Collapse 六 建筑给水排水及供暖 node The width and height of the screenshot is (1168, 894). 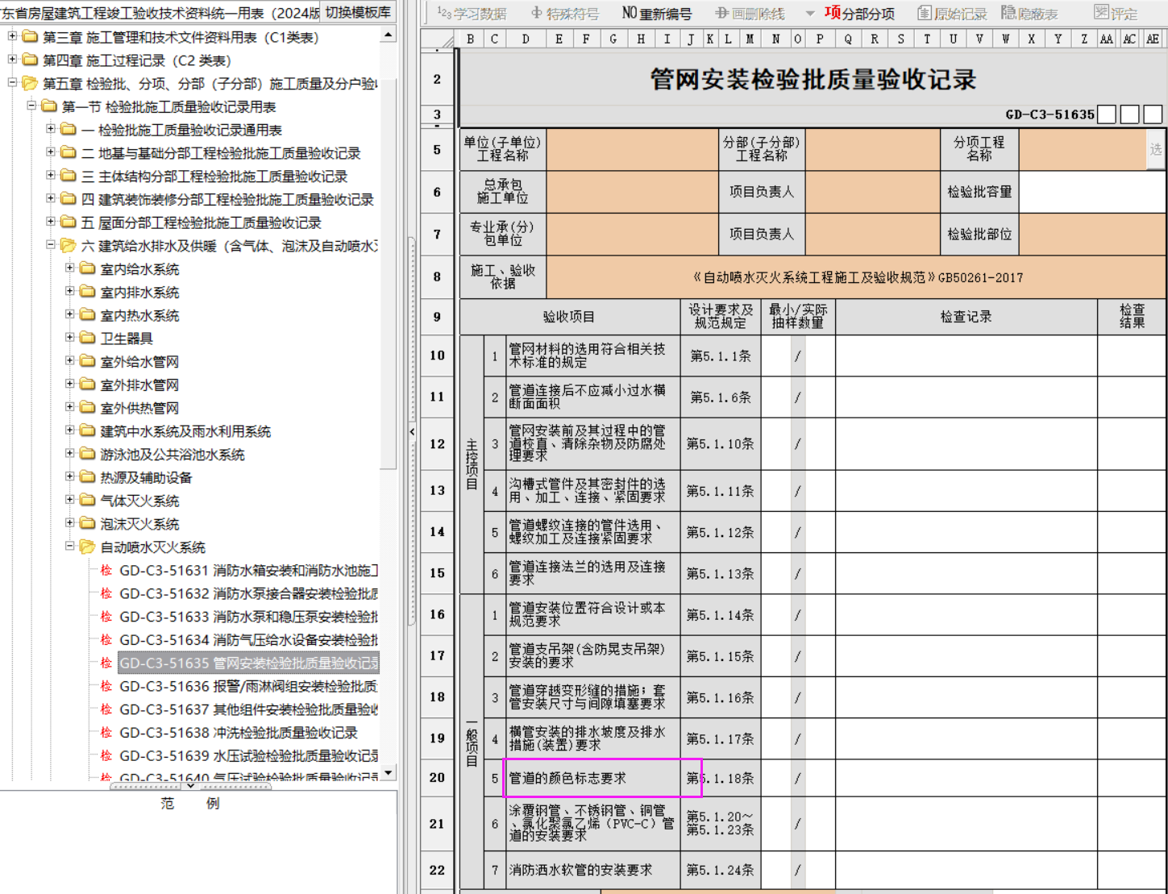51,245
